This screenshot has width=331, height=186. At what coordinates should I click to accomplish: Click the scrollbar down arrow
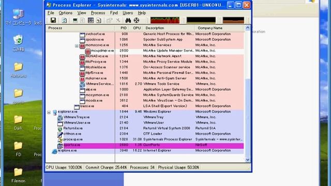pos(248,160)
